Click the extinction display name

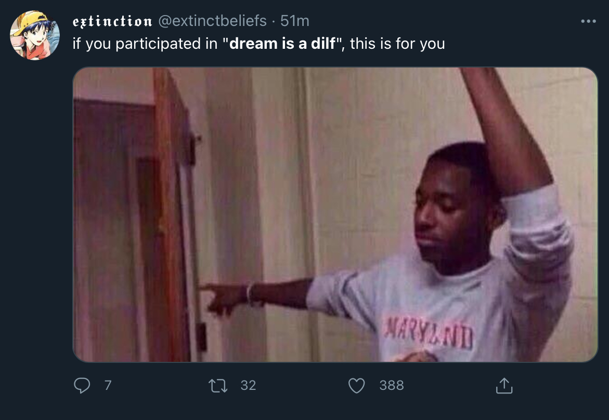coord(112,21)
